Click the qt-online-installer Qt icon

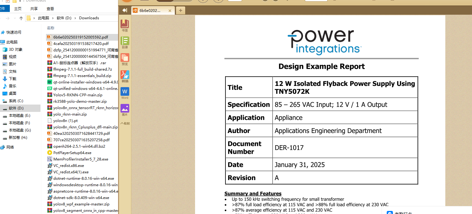(x=49, y=82)
